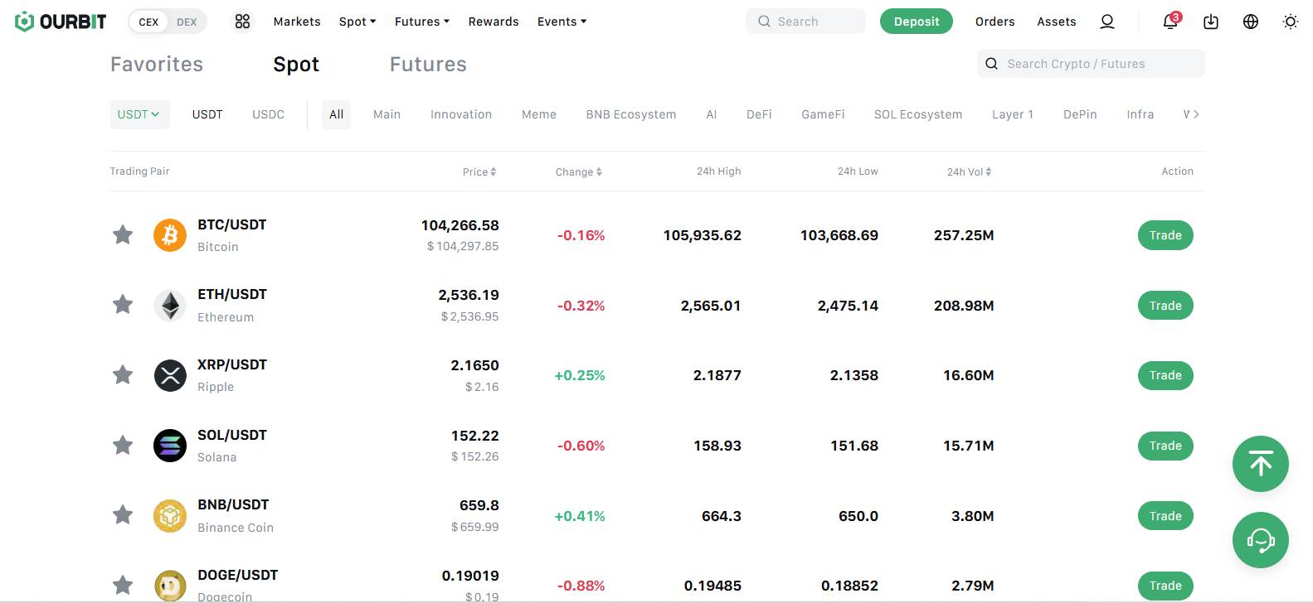This screenshot has width=1313, height=603.
Task: Open the Orders link
Action: [x=994, y=22]
